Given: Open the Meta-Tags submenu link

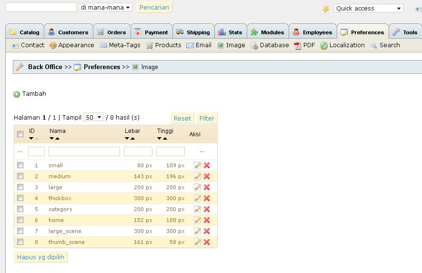Looking at the screenshot, I should (120, 45).
